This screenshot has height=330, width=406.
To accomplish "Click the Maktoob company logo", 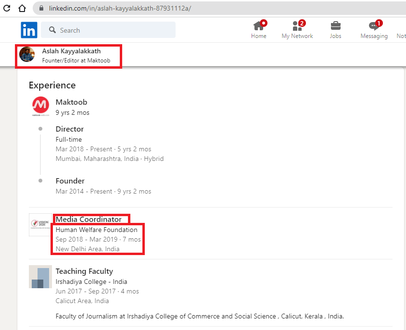I will [41, 106].
